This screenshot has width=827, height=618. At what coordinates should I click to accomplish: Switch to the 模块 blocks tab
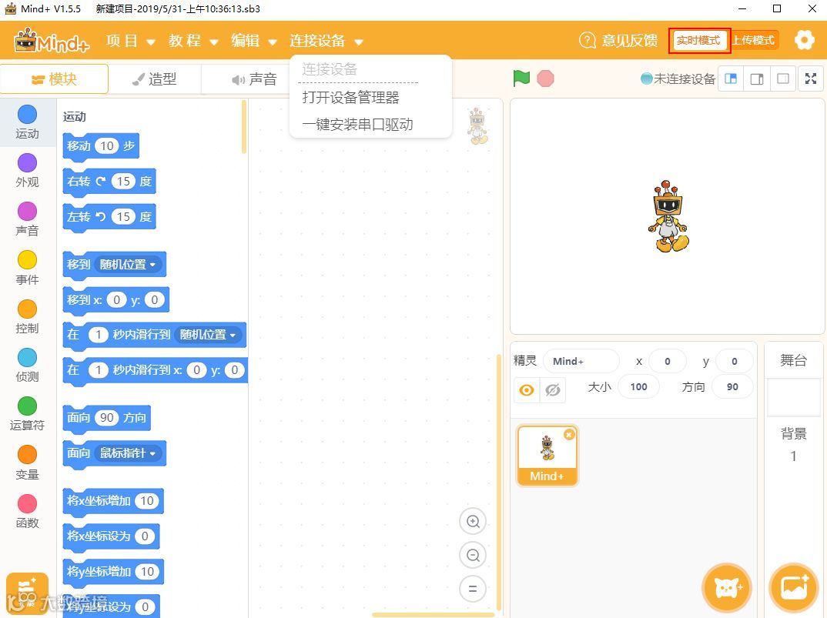pos(55,79)
